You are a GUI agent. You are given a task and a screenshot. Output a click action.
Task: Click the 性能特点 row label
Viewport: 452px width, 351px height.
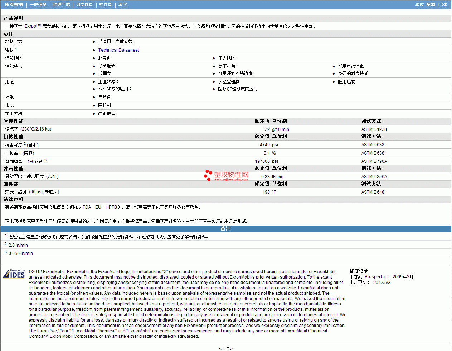14,66
